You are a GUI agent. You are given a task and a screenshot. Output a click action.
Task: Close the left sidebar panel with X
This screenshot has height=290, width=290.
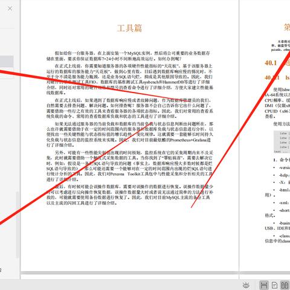pos(10,8)
